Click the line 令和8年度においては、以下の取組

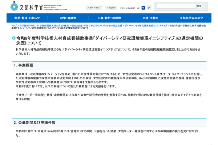click(x=66, y=86)
